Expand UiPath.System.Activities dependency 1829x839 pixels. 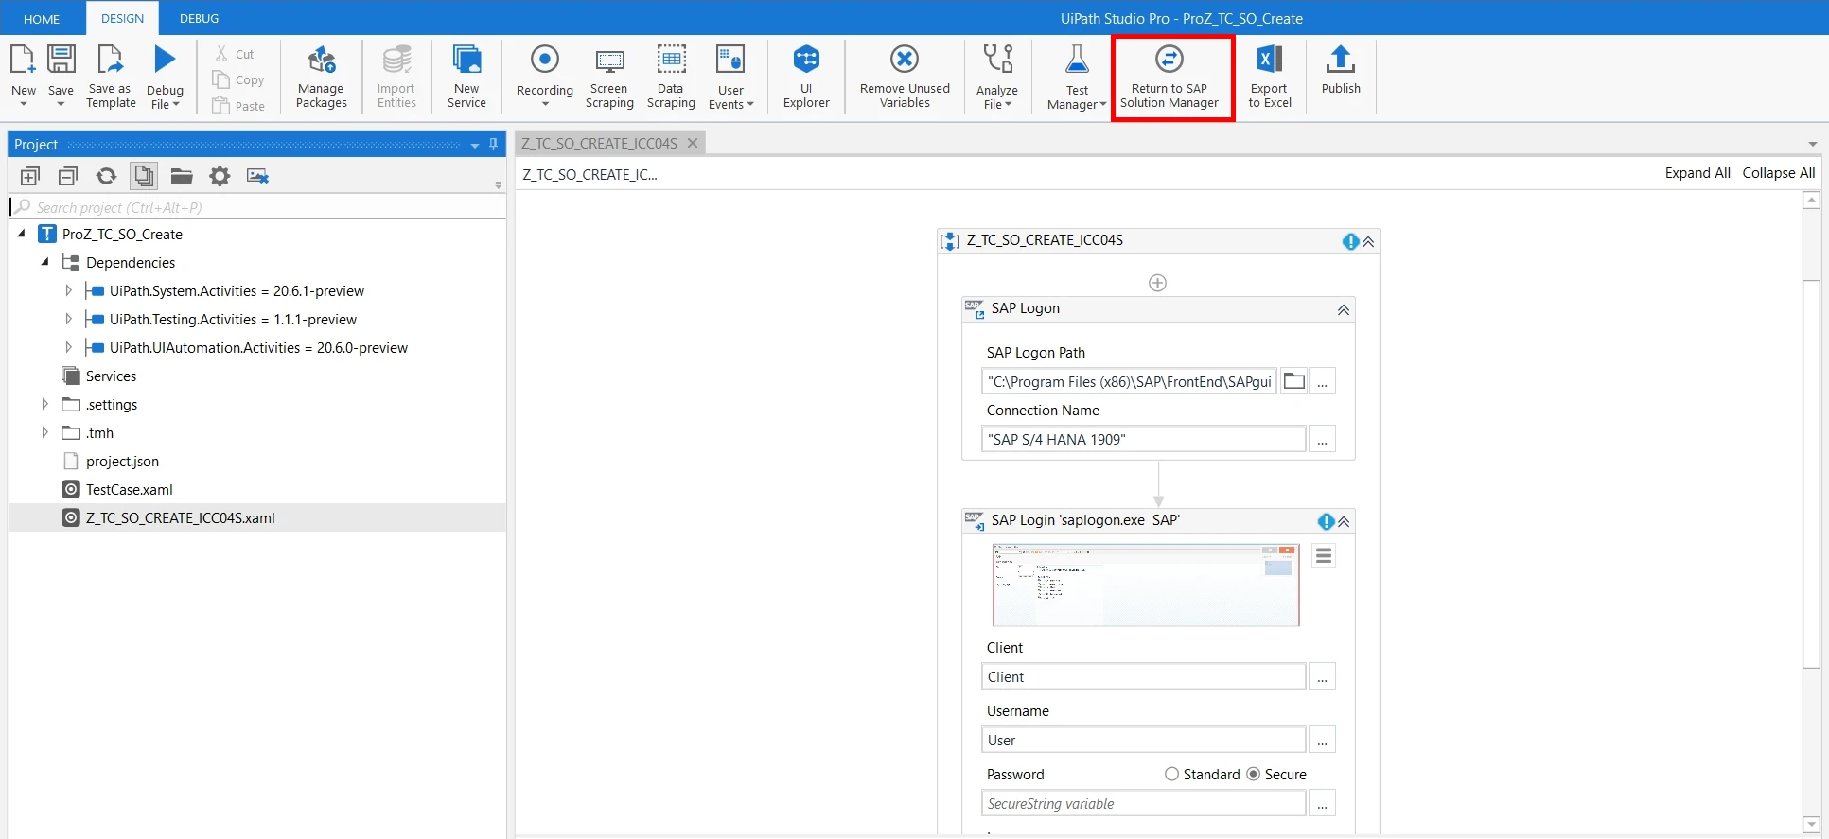(x=68, y=290)
